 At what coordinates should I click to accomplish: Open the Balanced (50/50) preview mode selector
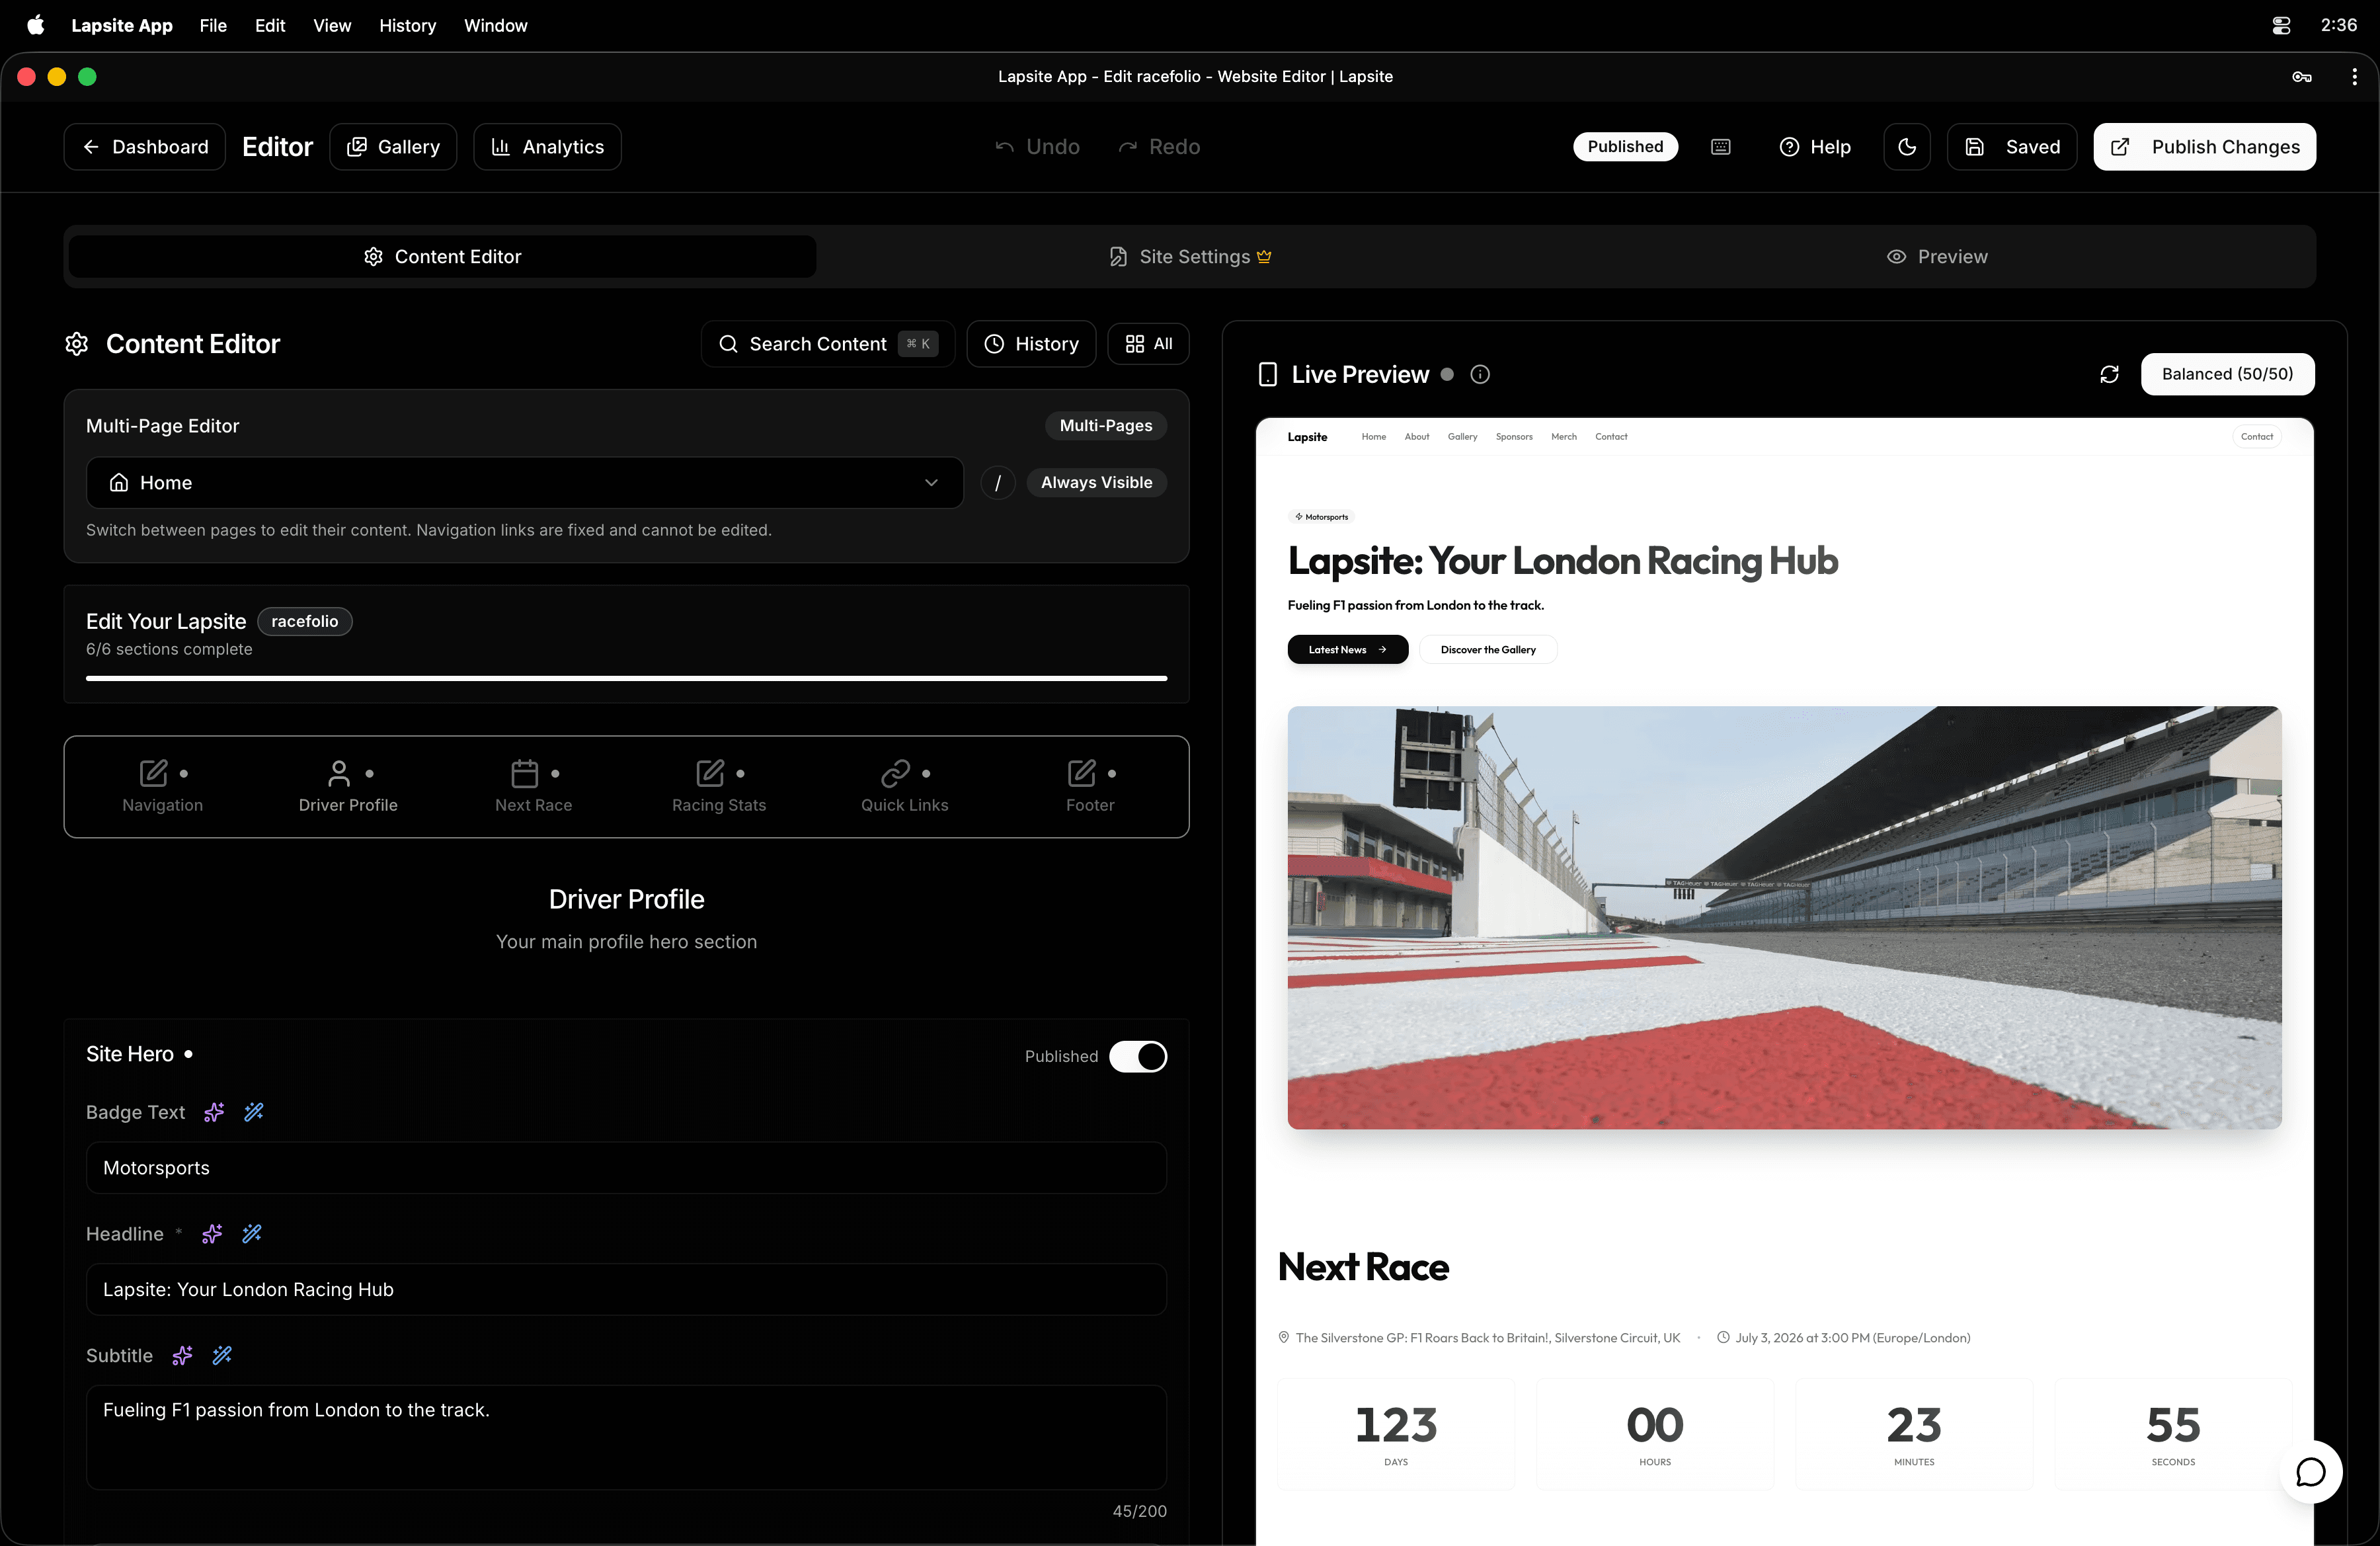click(x=2227, y=374)
